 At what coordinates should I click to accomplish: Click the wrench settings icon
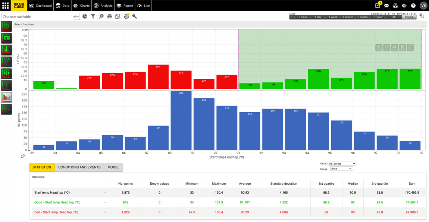pyautogui.click(x=134, y=16)
